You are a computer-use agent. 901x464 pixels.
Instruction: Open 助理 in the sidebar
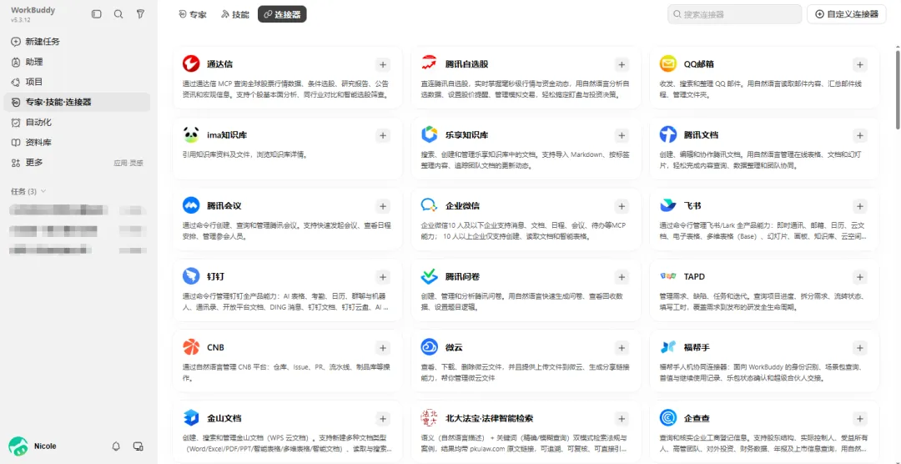(77, 62)
